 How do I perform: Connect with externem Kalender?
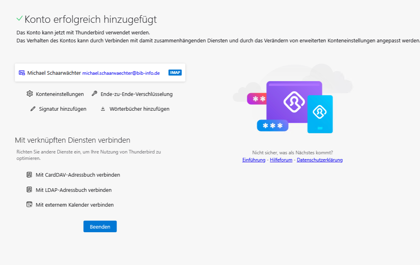75,205
